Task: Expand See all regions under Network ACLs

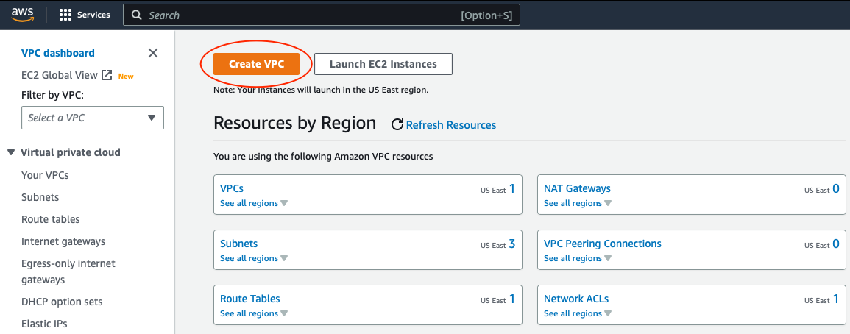Action: pos(577,313)
